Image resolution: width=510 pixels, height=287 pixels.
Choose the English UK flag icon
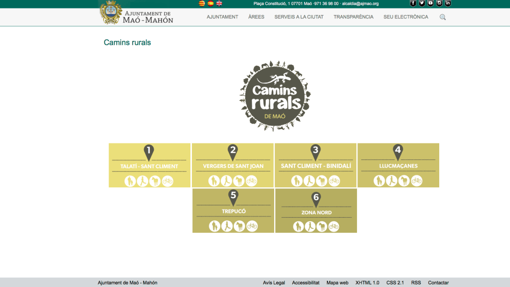(219, 3)
